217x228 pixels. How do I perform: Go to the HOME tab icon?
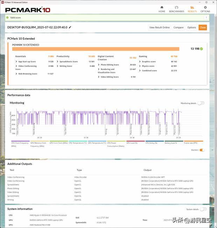pos(162,7)
